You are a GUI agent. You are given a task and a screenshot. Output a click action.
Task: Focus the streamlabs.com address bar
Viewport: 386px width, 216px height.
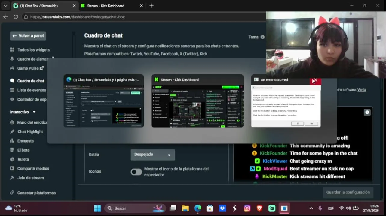point(144,17)
